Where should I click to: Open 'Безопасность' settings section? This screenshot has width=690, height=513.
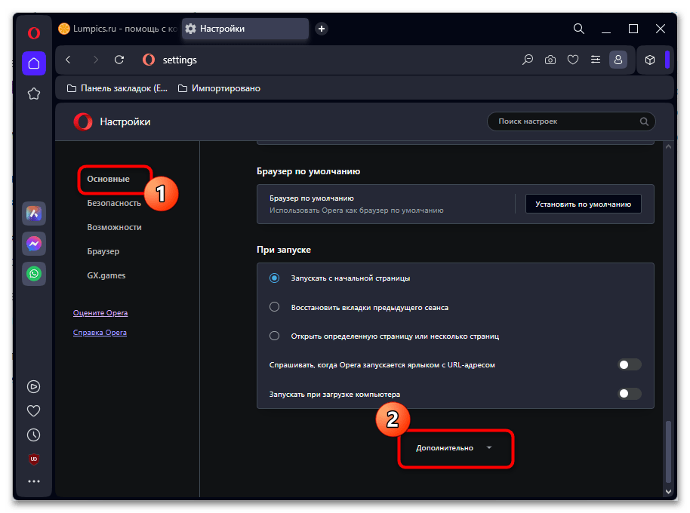click(x=114, y=203)
